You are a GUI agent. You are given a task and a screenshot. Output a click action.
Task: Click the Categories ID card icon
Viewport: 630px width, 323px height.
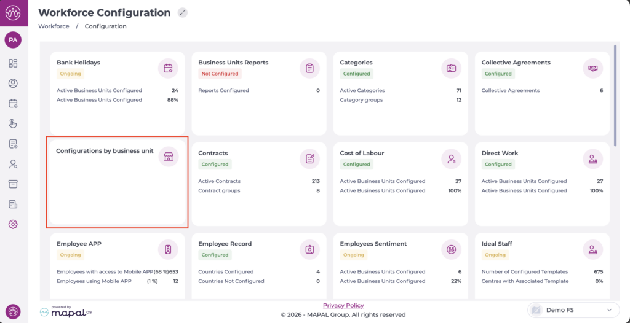tap(451, 68)
